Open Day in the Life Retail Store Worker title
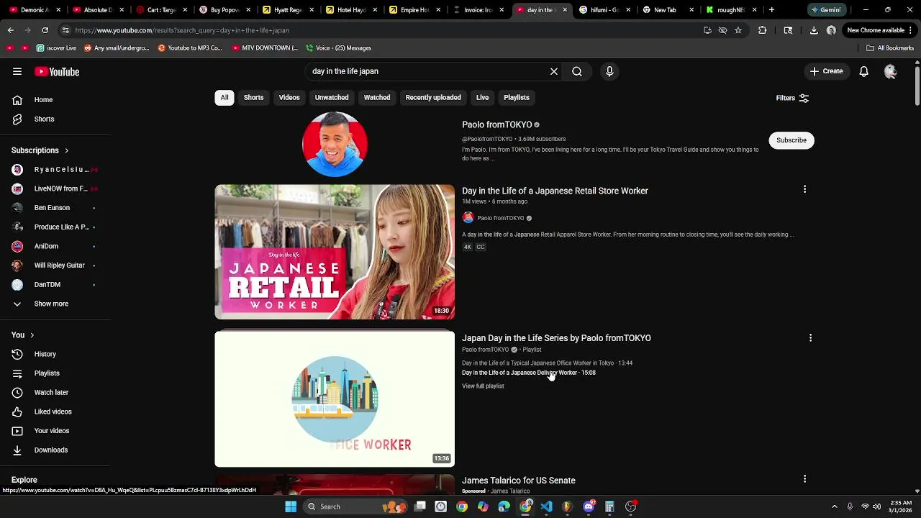 point(555,191)
